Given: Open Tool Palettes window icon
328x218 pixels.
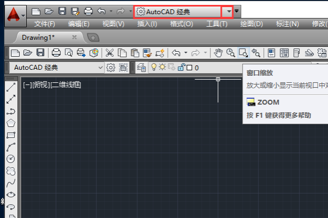Looking at the screenshot, I should [x=297, y=53].
